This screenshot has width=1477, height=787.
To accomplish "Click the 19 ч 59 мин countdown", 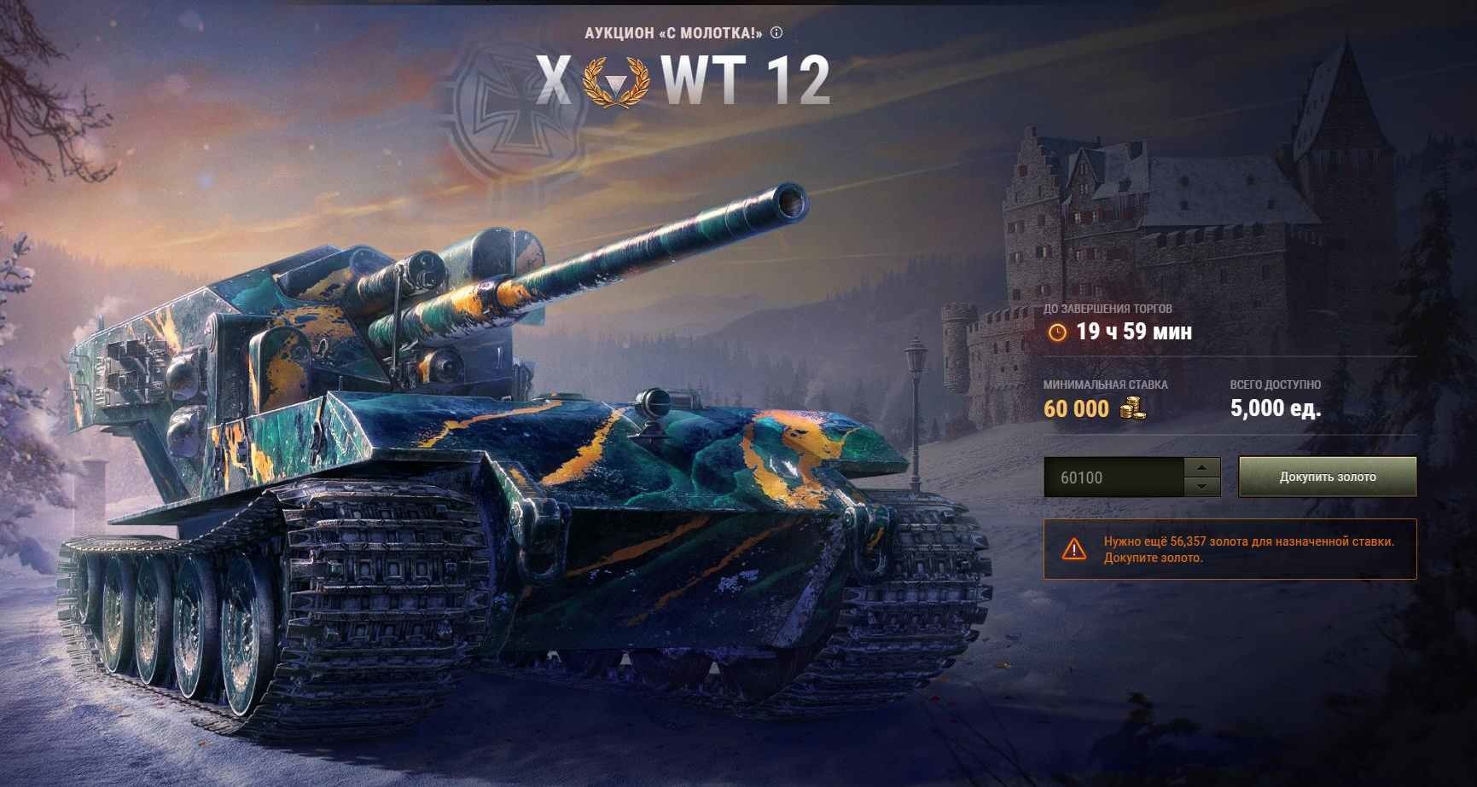I will point(1134,332).
